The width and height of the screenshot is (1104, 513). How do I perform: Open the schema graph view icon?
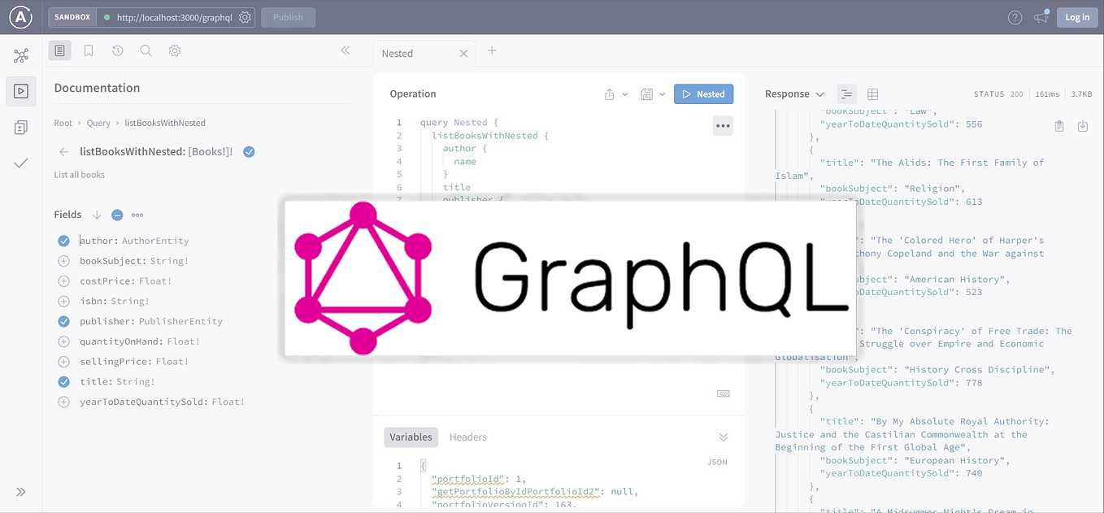[x=21, y=55]
